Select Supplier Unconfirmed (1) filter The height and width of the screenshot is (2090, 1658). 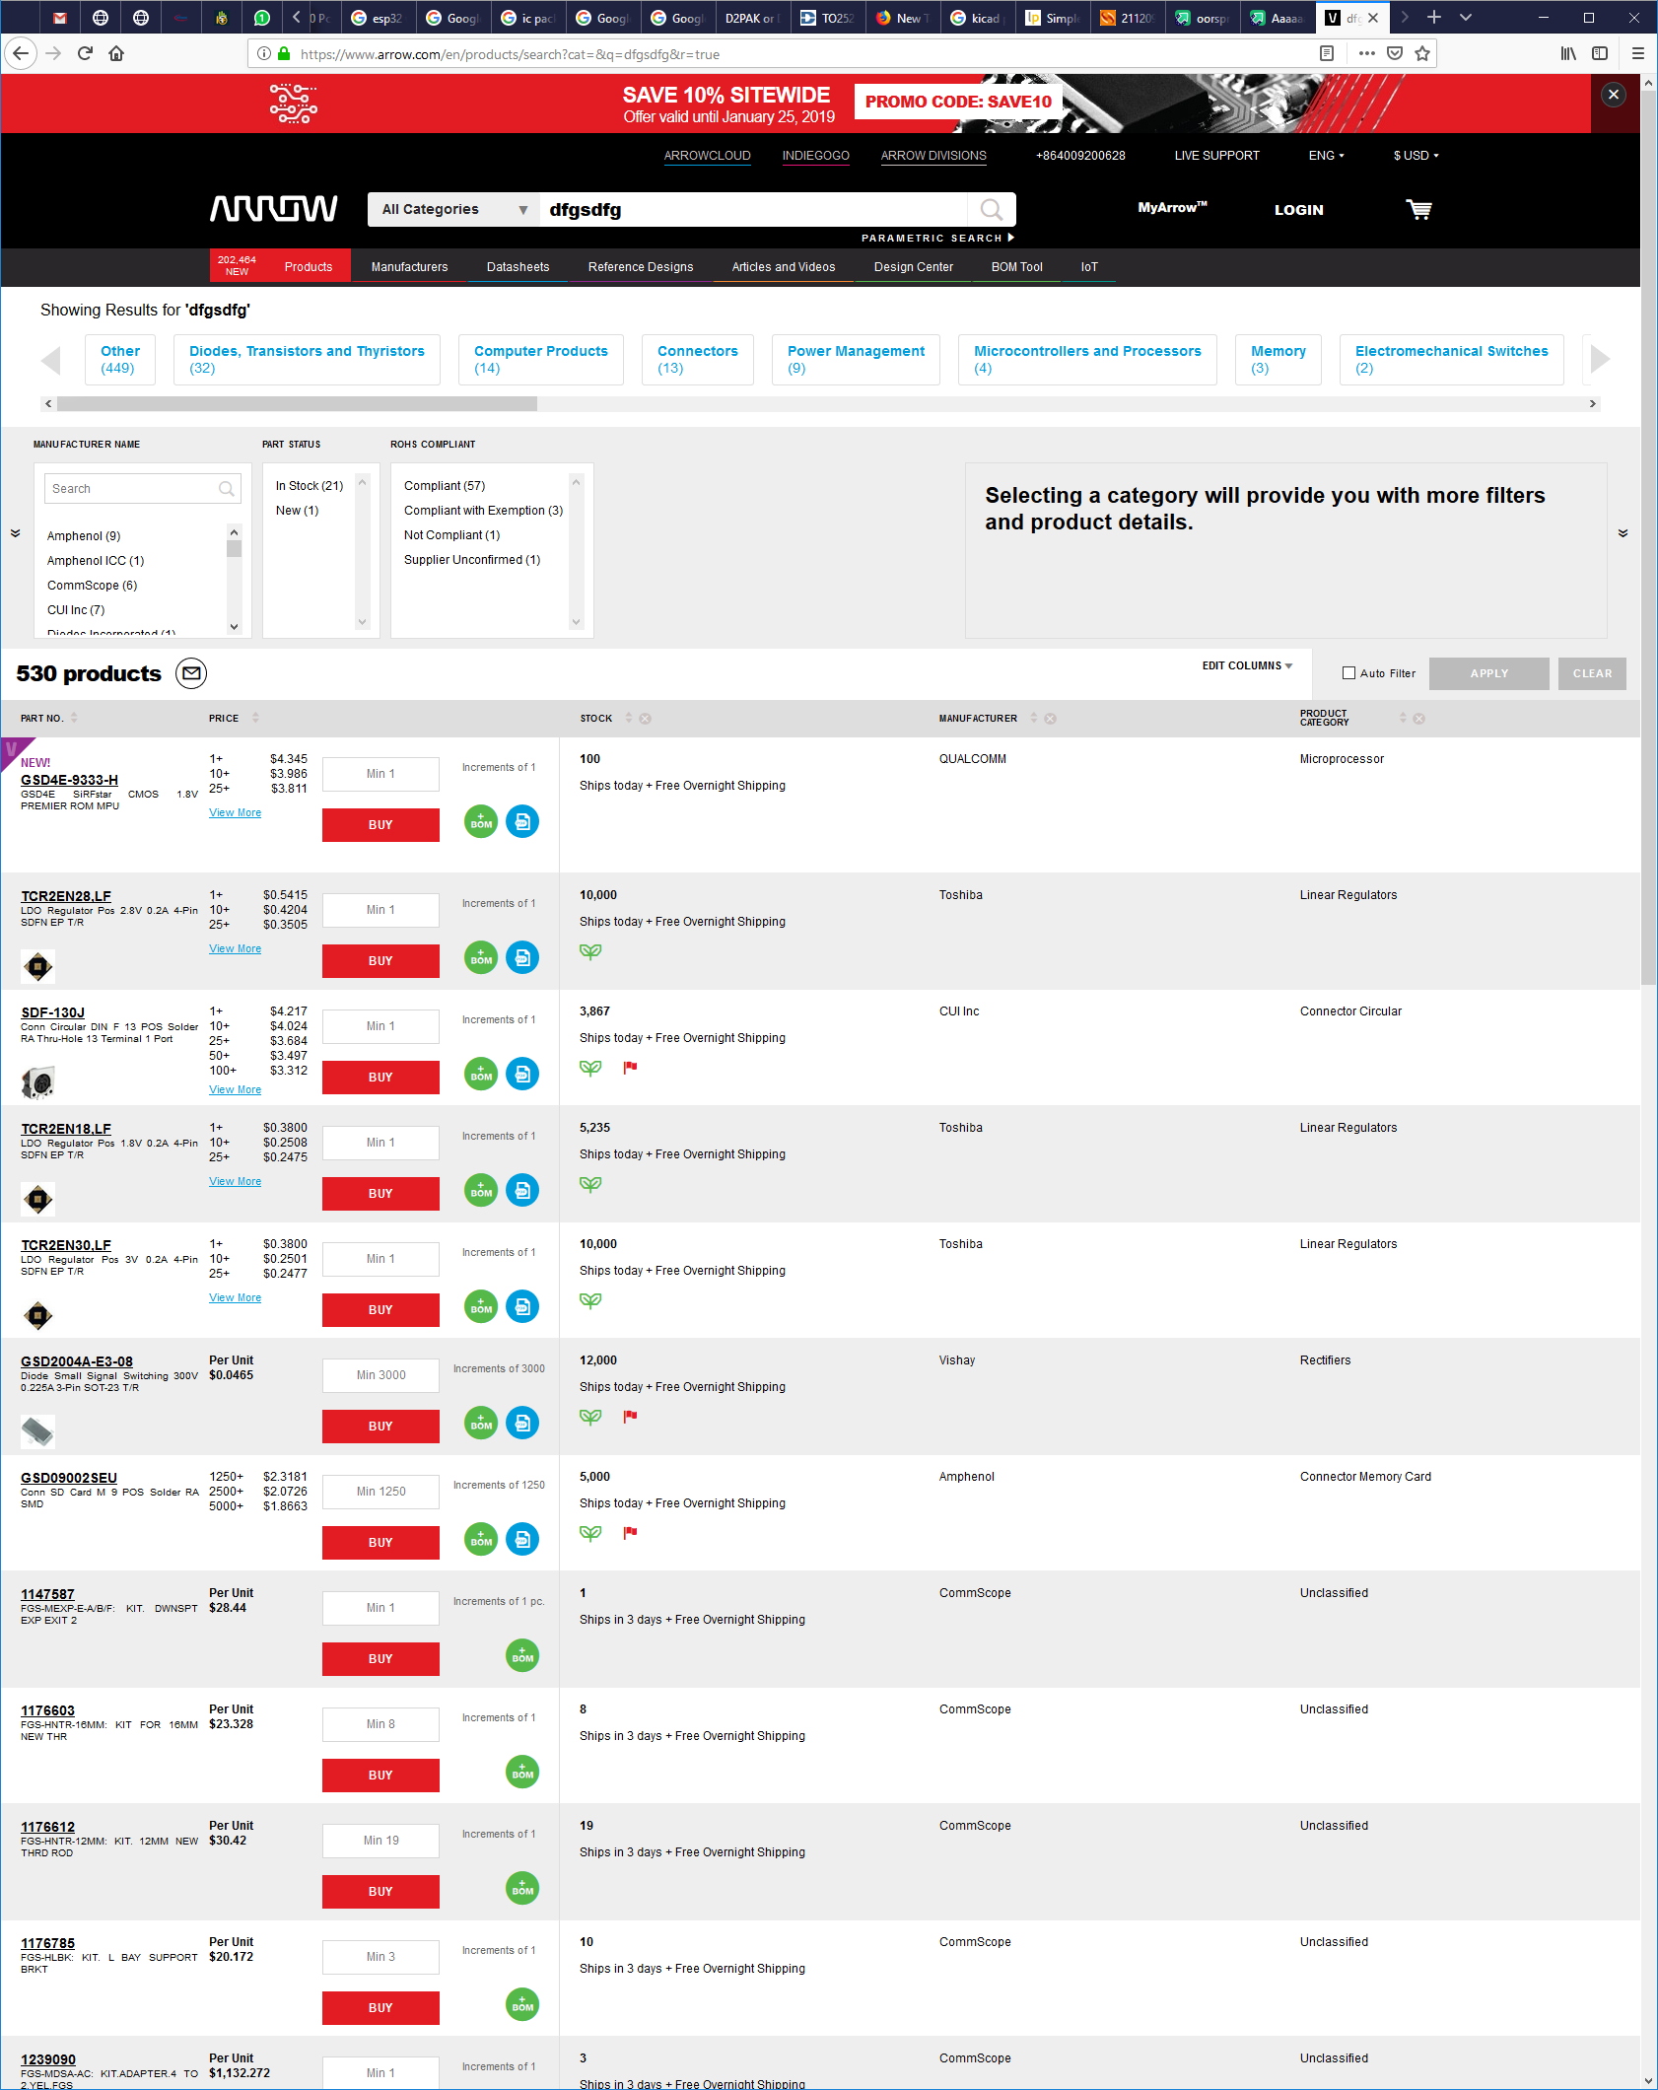pos(472,560)
